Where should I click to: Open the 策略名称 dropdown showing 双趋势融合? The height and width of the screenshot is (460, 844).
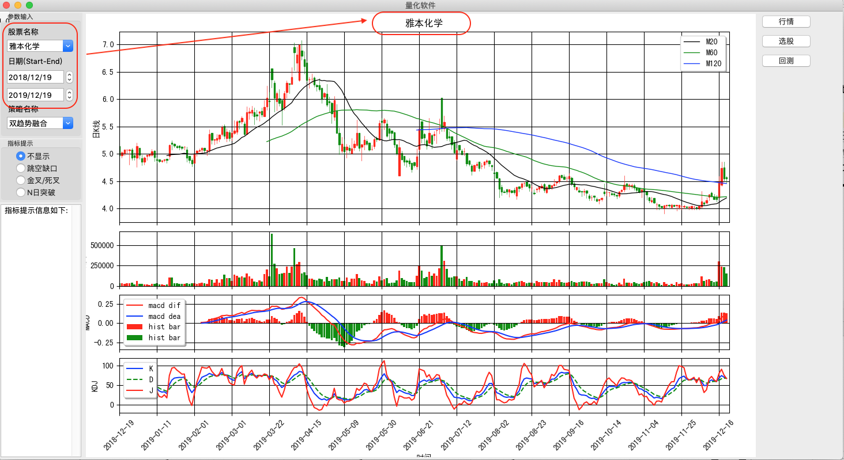40,123
